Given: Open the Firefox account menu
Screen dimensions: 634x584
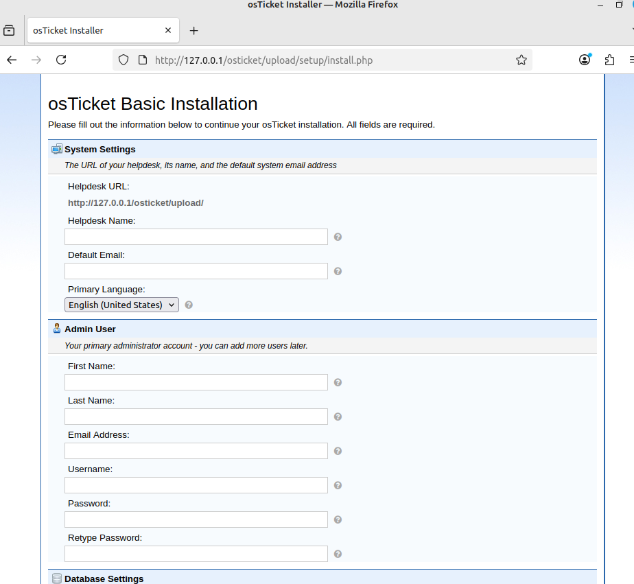Looking at the screenshot, I should 585,60.
